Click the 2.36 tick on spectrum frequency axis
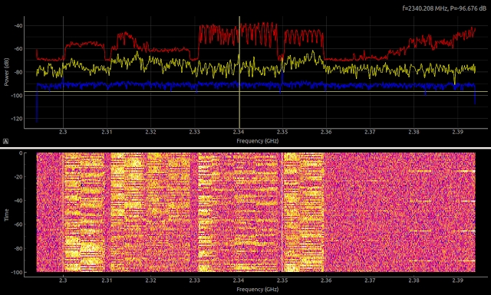The image size is (491, 295). click(326, 132)
